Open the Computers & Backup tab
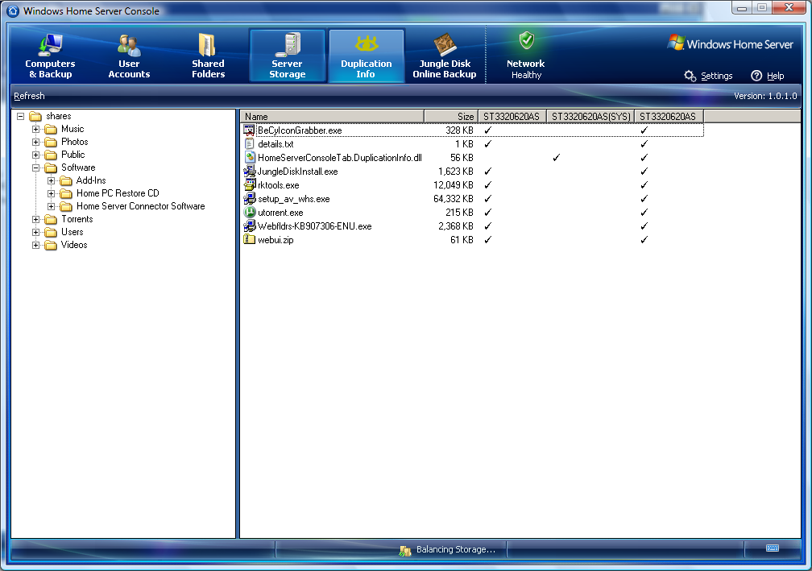812x571 pixels. coord(50,56)
